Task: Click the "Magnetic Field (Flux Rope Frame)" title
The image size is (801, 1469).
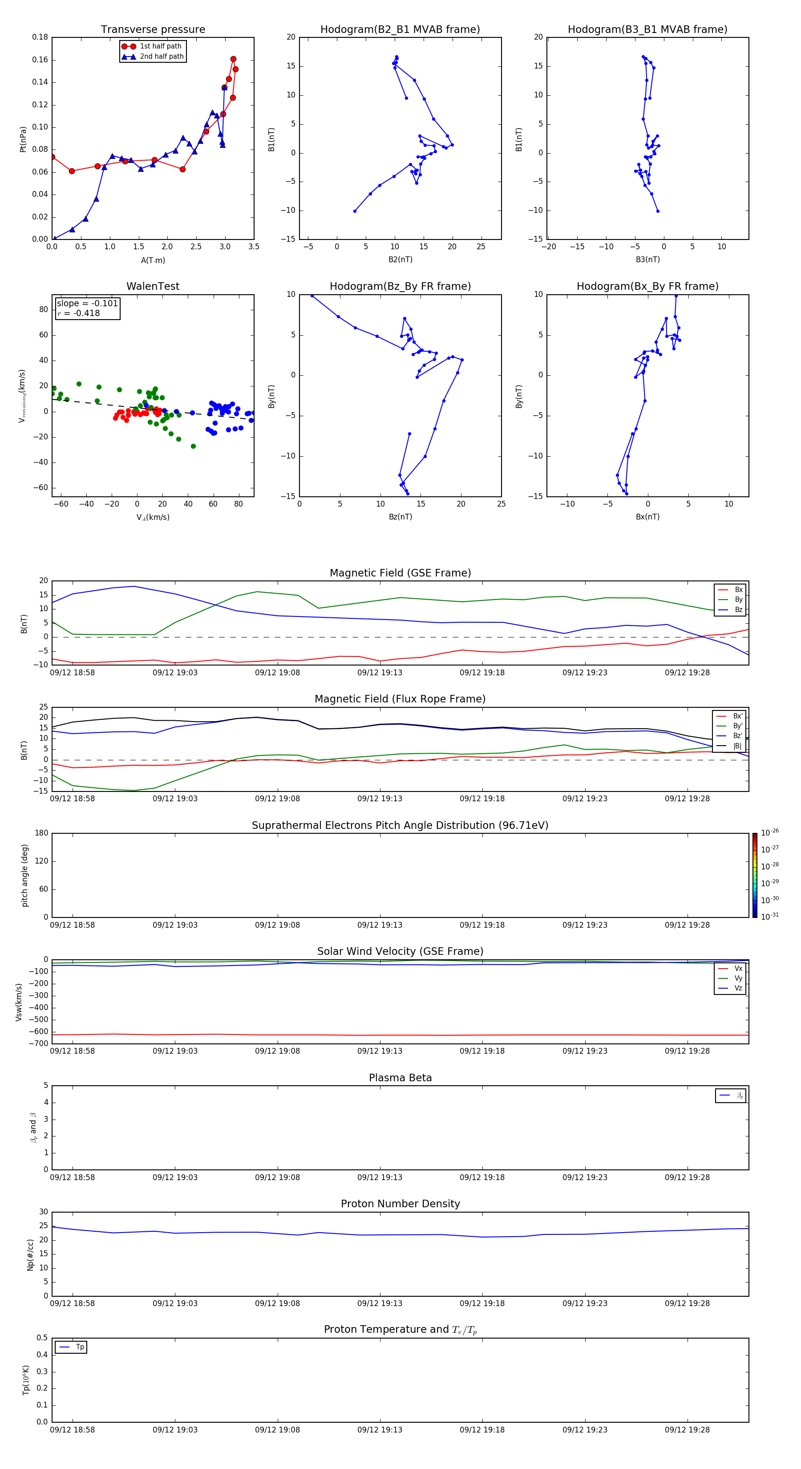Action: (x=400, y=699)
